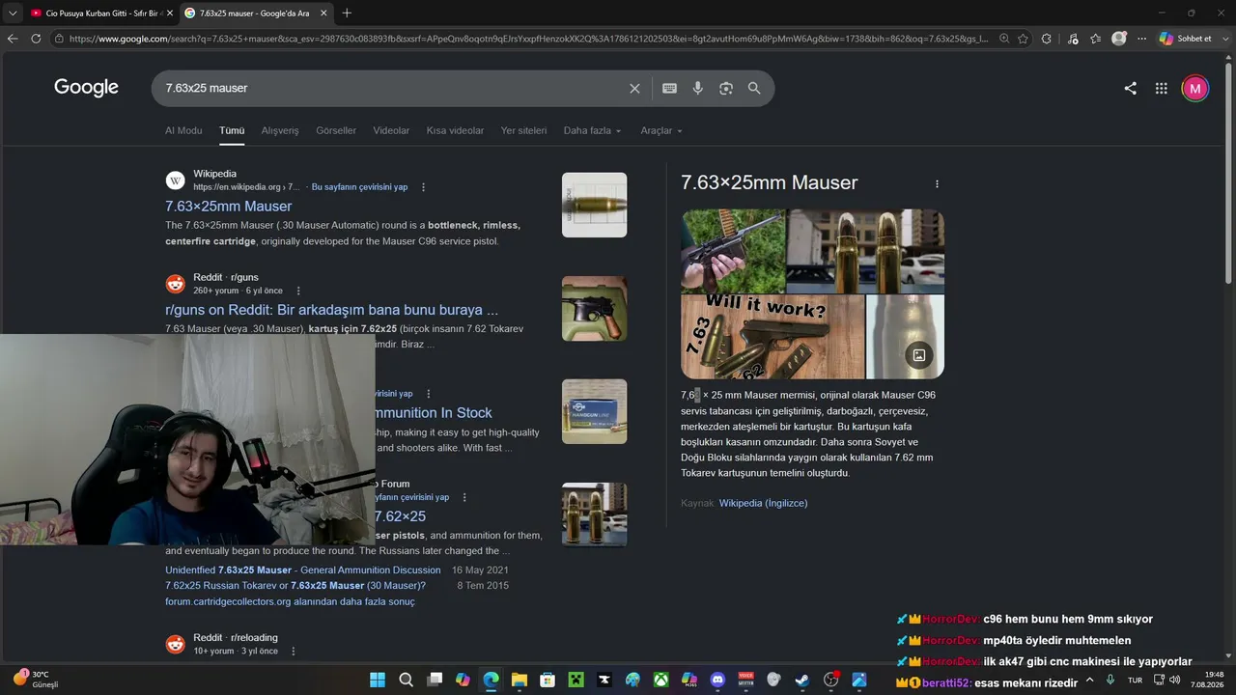The image size is (1236, 695).
Task: Translate the Wikipedia page via Bu sayfanın çevirisini yap
Action: point(359,187)
